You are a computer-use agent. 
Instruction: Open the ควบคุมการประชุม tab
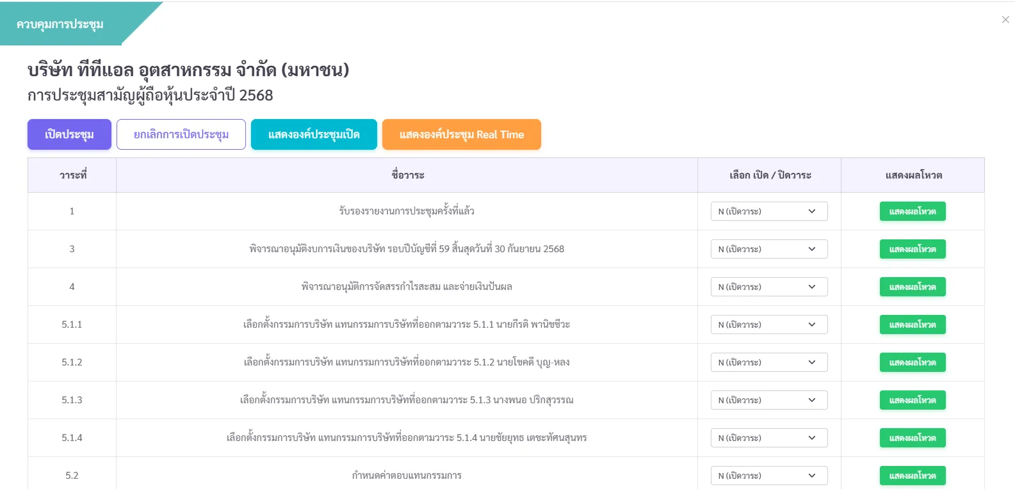point(60,24)
